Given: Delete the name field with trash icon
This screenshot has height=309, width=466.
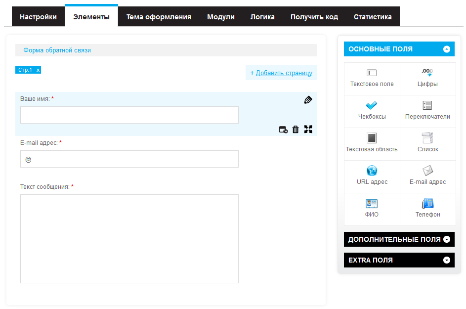Looking at the screenshot, I should tap(296, 130).
